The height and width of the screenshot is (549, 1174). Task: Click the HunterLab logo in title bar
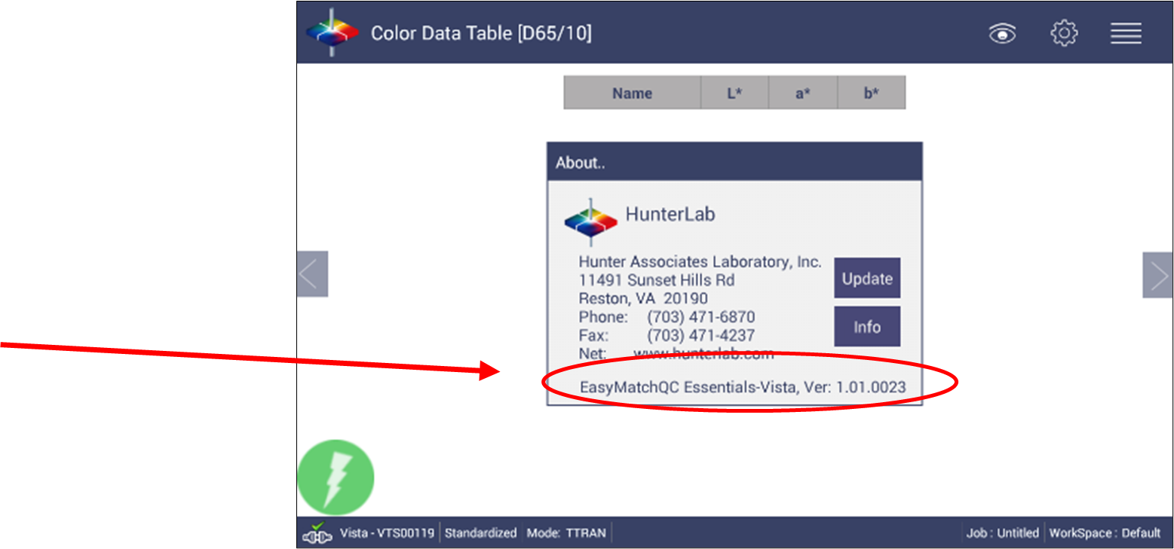pos(333,32)
